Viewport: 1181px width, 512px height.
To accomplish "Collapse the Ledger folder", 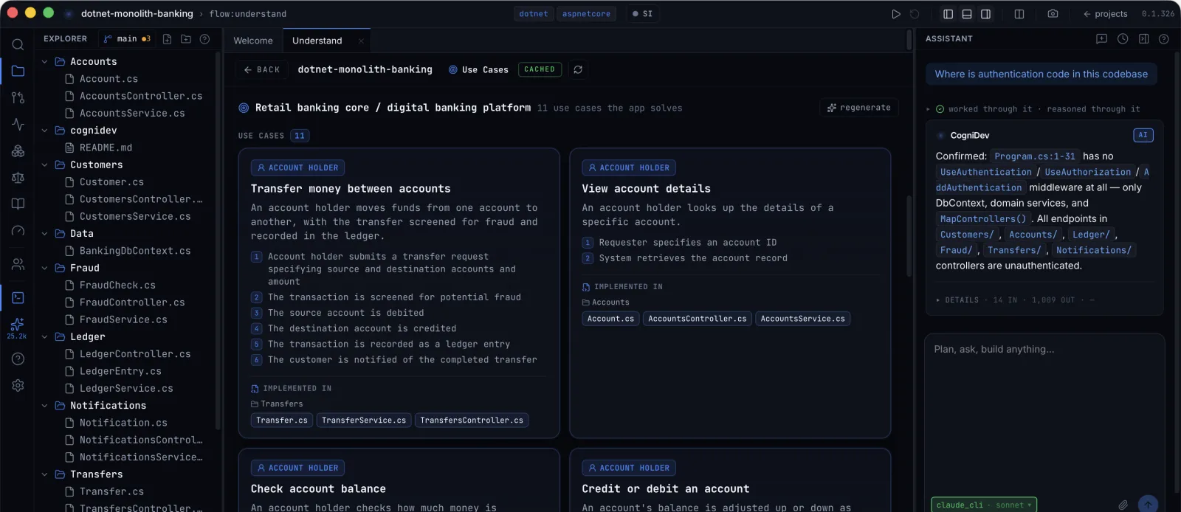I will pos(44,337).
